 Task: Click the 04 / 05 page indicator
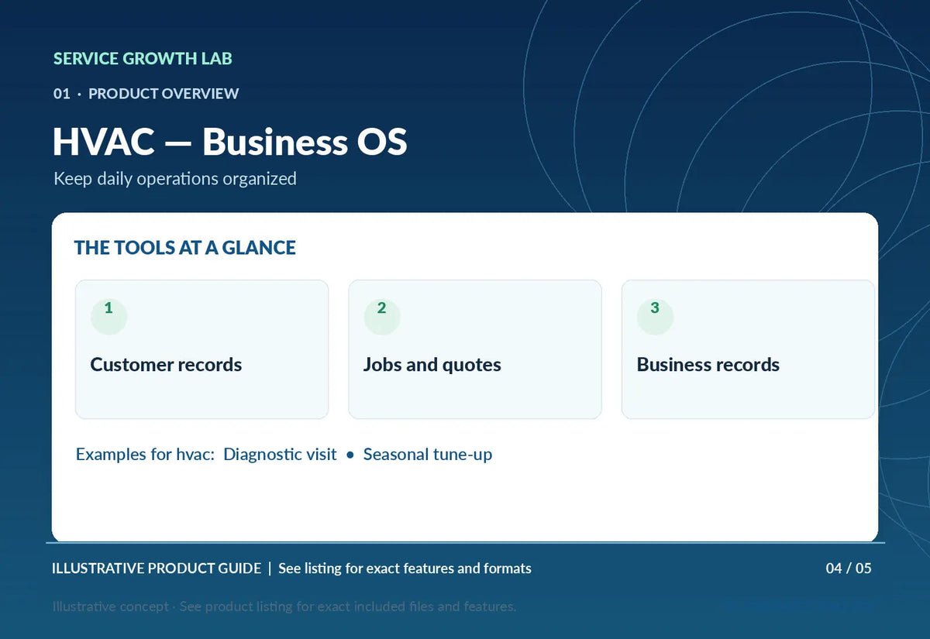tap(849, 569)
